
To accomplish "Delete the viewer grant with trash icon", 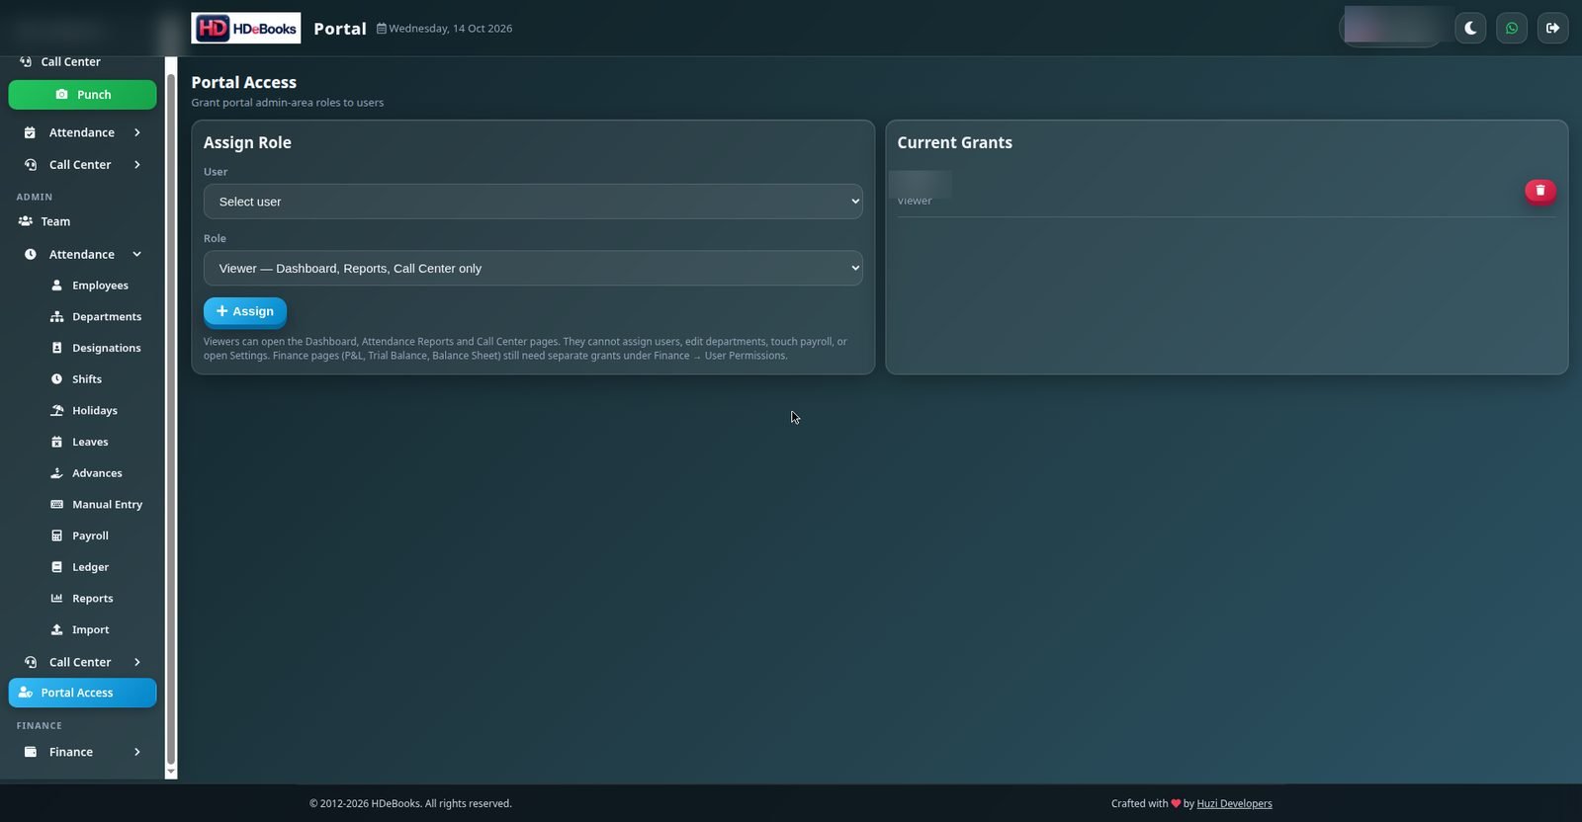I will pos(1539,191).
